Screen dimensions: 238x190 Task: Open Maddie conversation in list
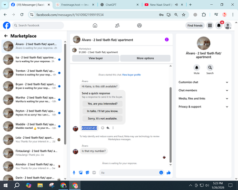[32, 126]
